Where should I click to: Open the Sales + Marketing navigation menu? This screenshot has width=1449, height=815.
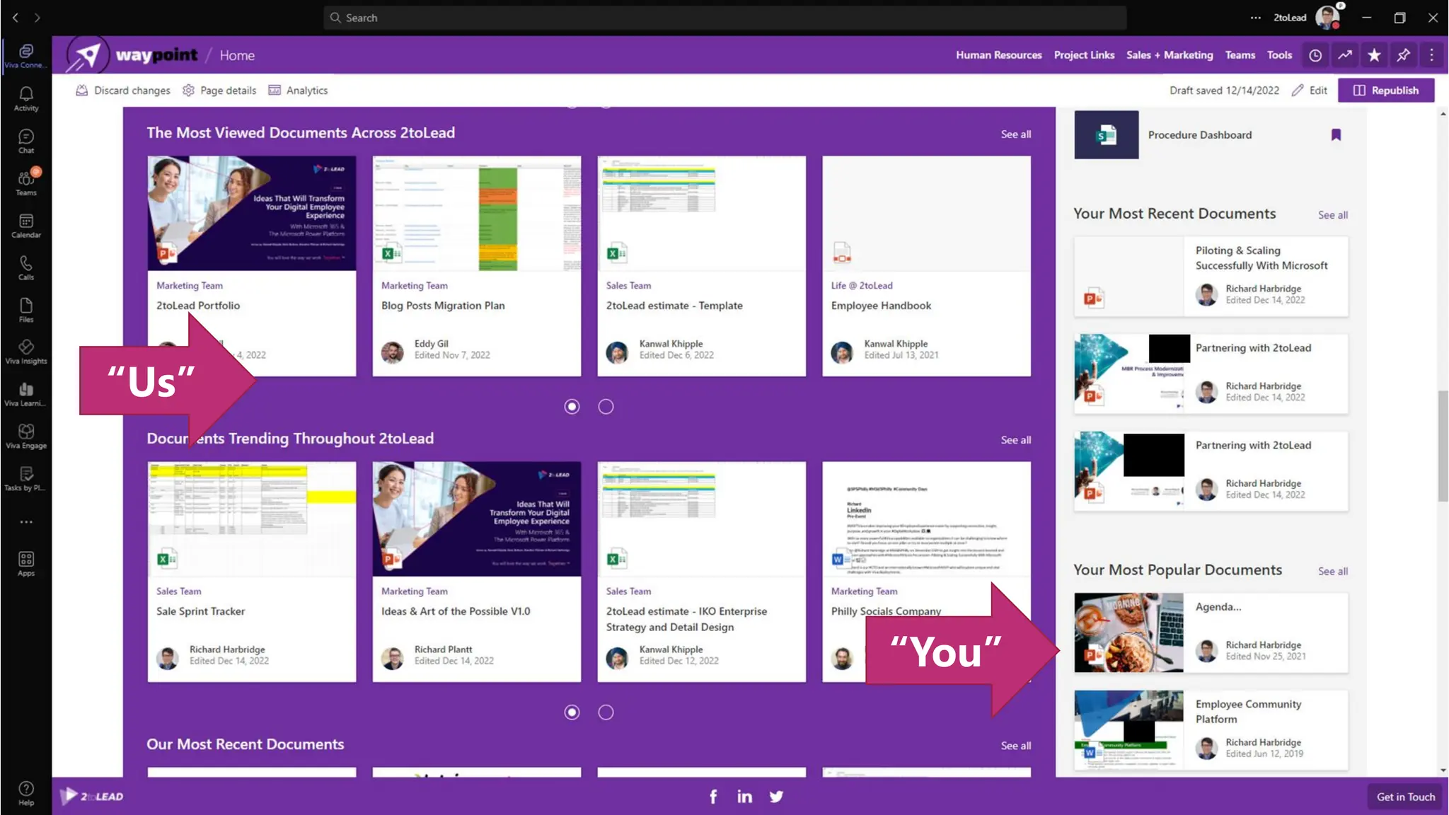point(1169,55)
